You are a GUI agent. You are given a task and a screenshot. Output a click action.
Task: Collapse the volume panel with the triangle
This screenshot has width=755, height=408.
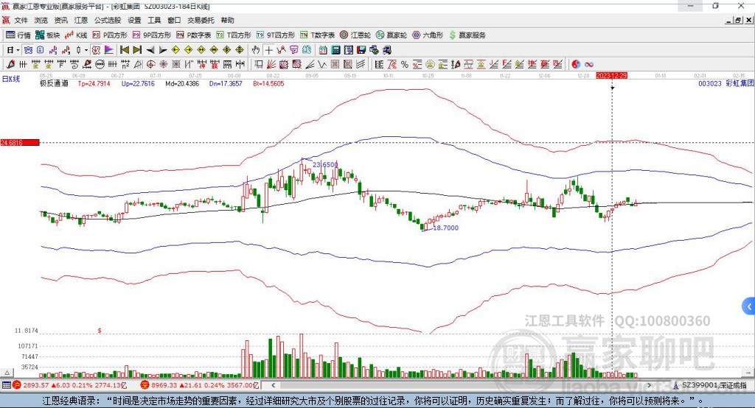[7, 373]
